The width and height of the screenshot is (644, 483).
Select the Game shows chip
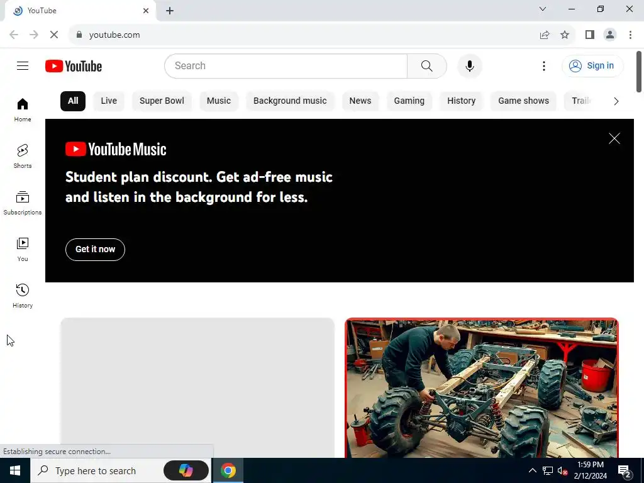(x=523, y=101)
